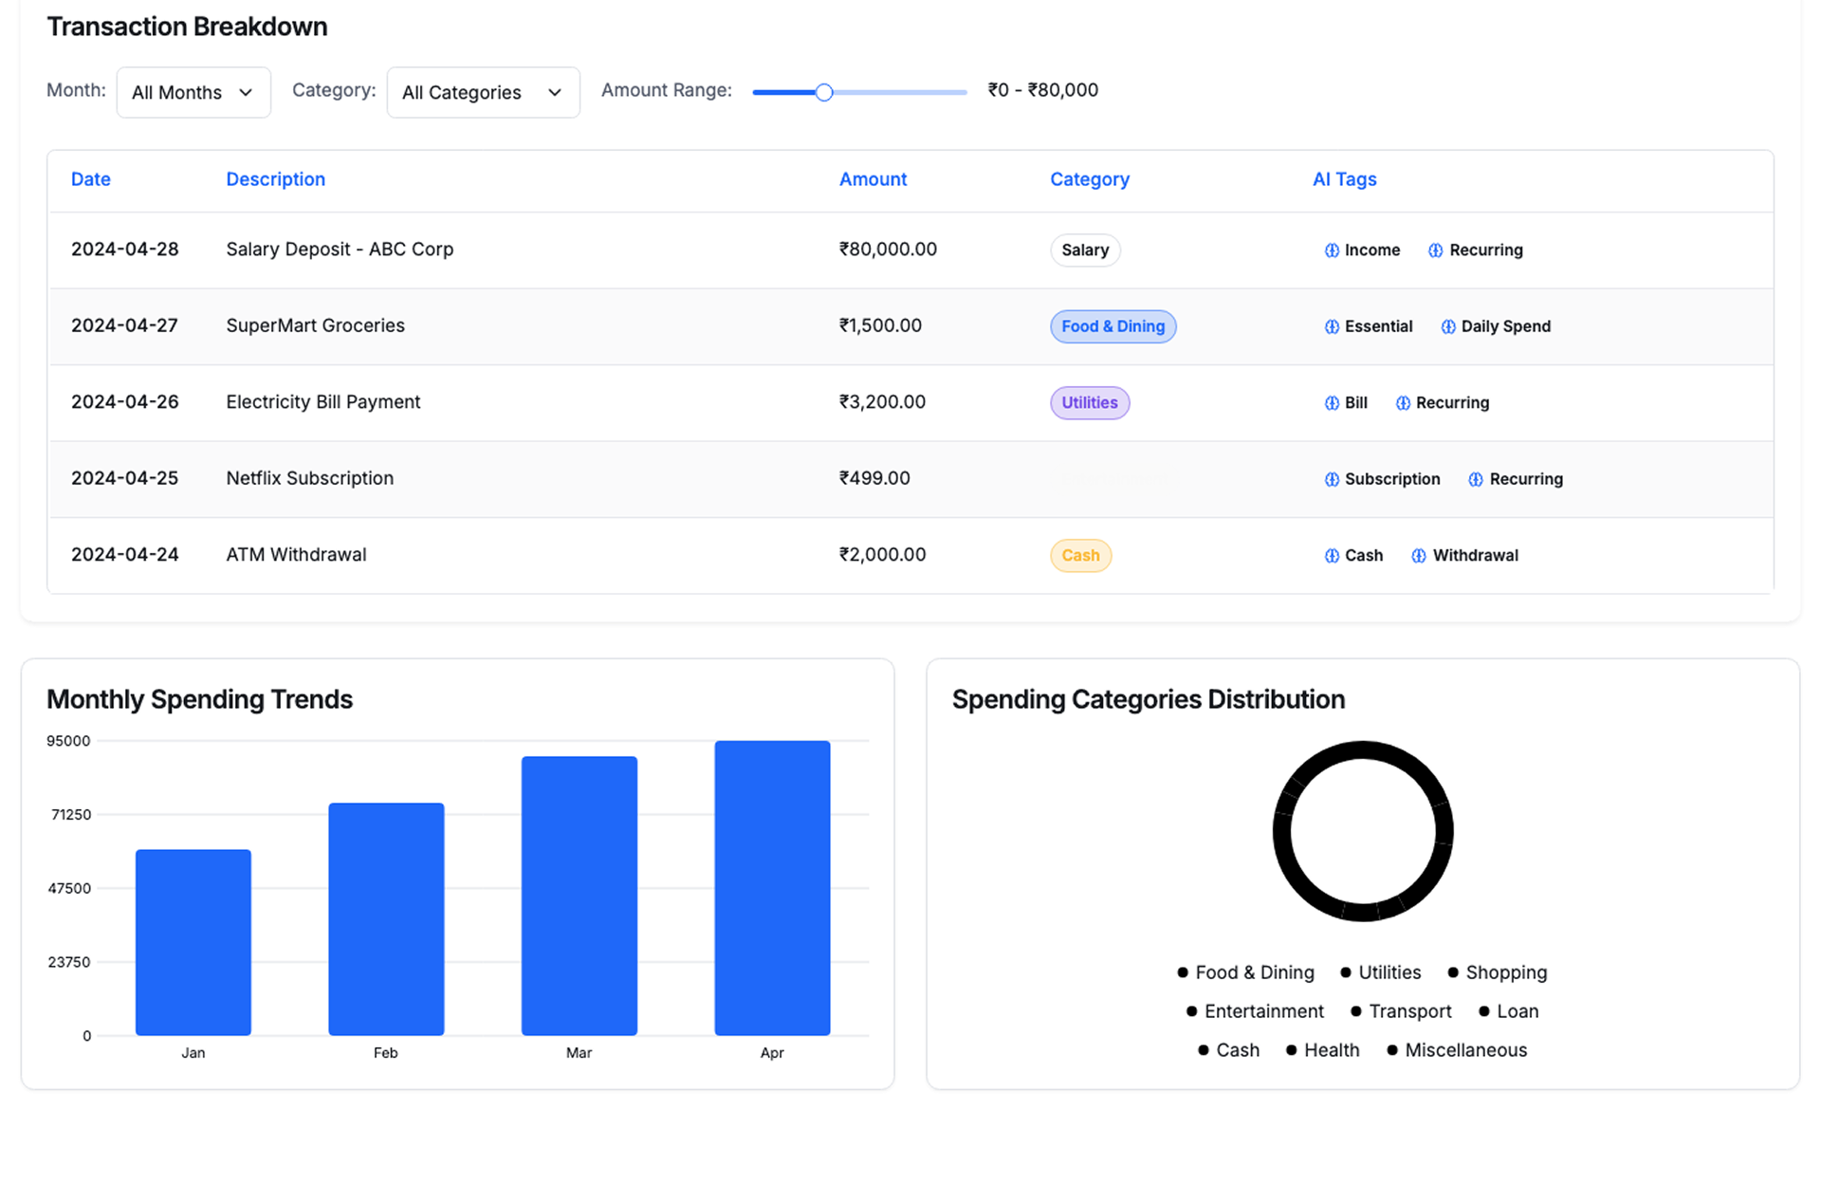This screenshot has width=1821, height=1184.
Task: Click the Apr bar in spending chart
Action: click(772, 887)
